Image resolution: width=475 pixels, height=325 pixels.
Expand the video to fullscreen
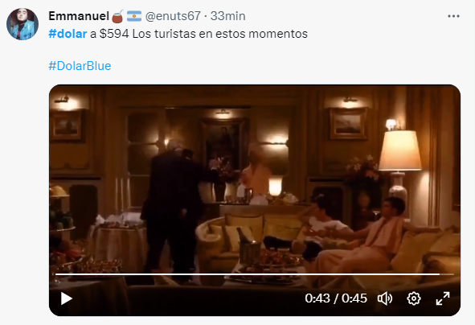(443, 298)
